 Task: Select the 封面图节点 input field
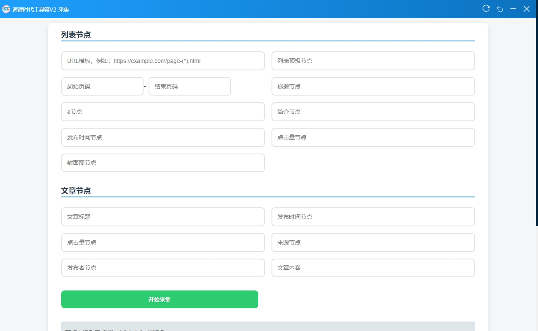[x=163, y=163]
